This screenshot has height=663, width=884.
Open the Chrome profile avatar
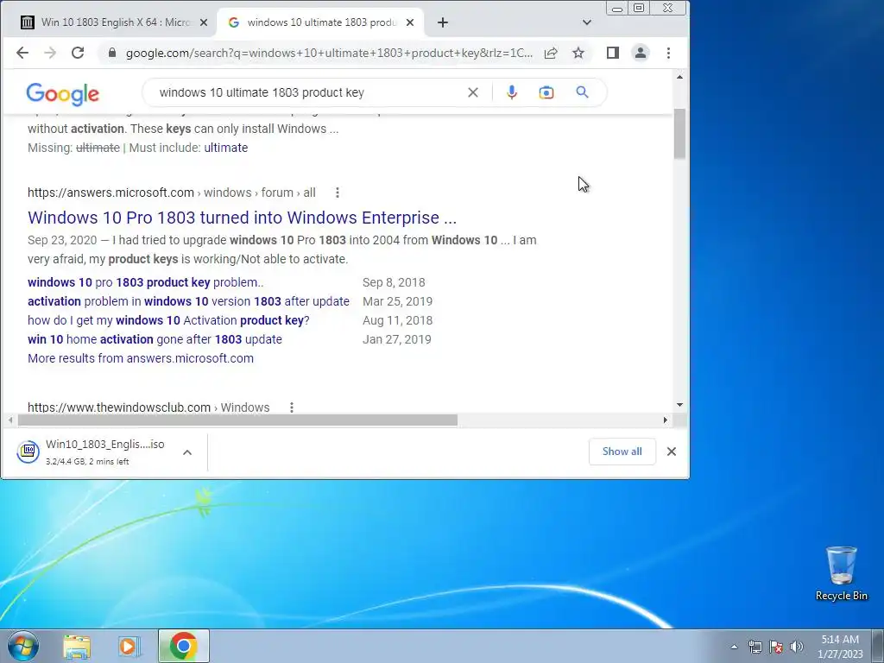click(x=641, y=53)
